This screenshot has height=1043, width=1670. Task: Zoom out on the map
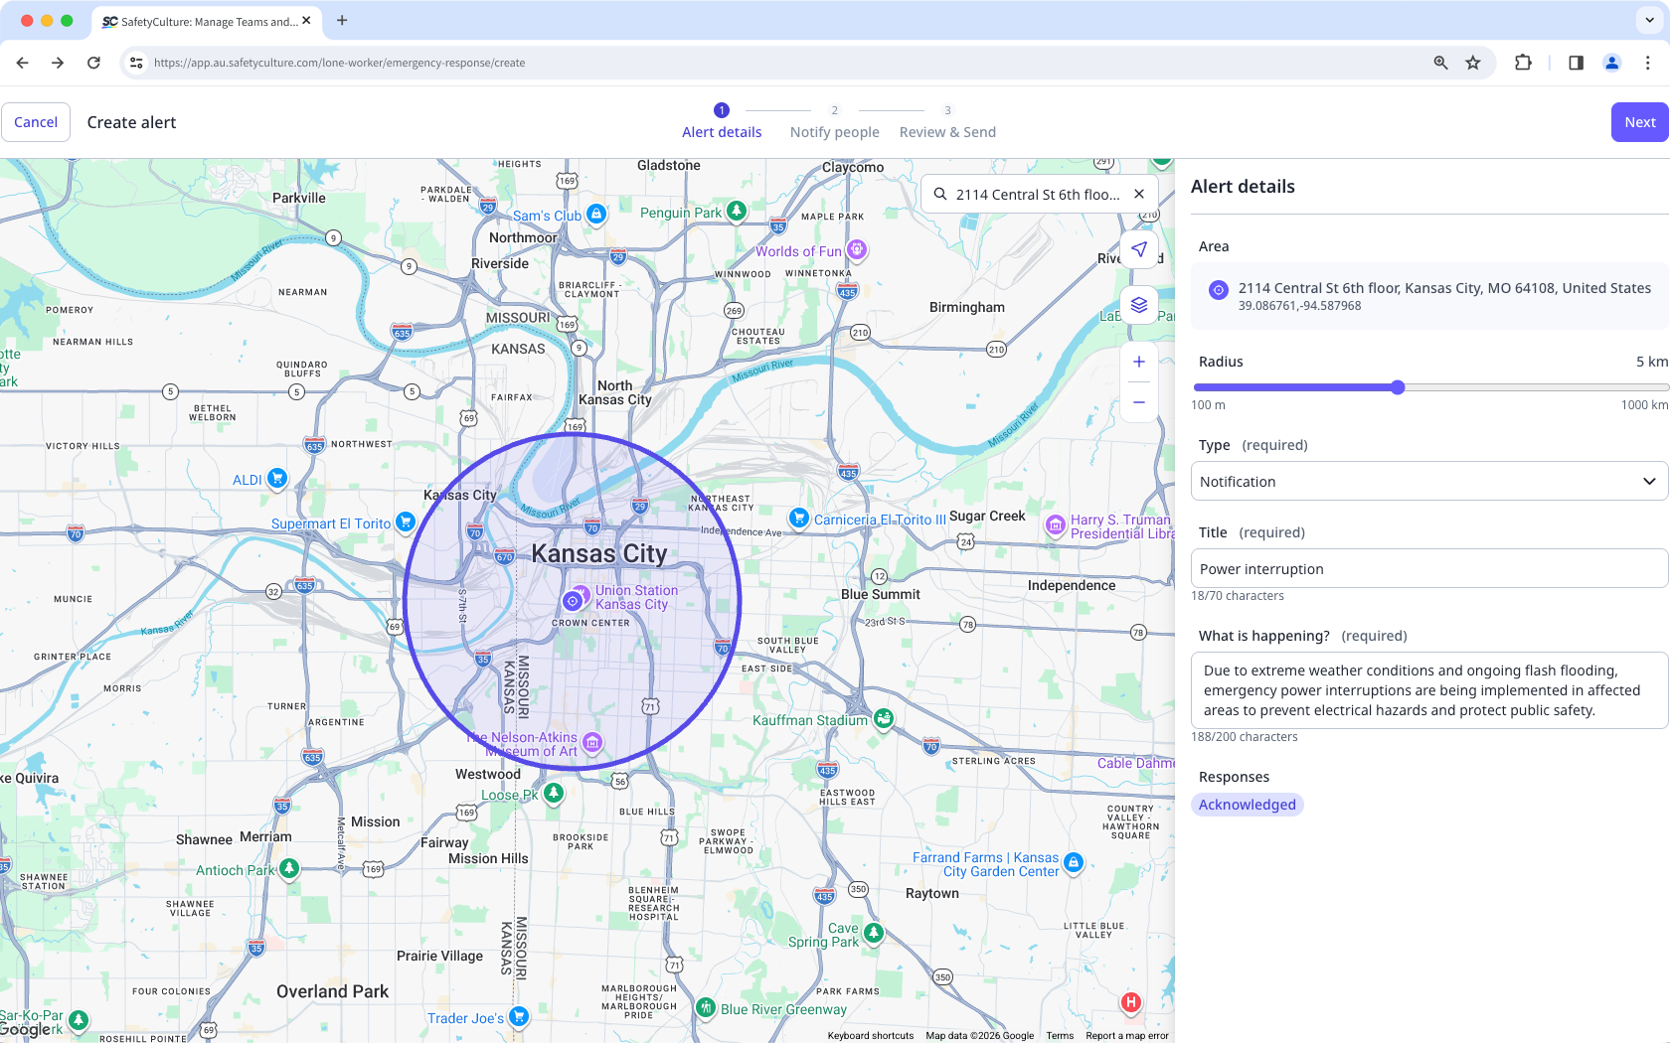pyautogui.click(x=1139, y=402)
